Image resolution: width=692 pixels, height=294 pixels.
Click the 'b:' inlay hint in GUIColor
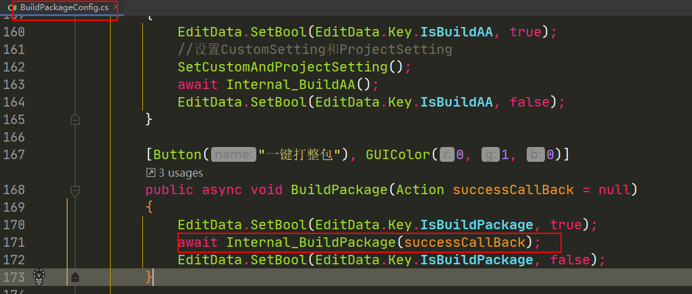point(536,155)
